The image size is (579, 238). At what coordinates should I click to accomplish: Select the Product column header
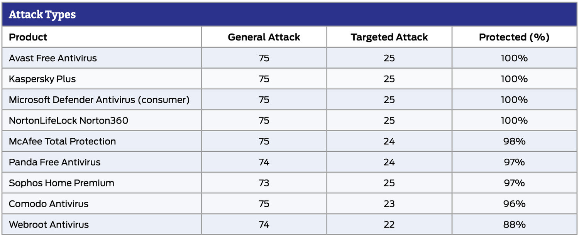28,37
